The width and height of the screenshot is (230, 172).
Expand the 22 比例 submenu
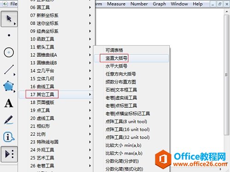click(x=56, y=134)
